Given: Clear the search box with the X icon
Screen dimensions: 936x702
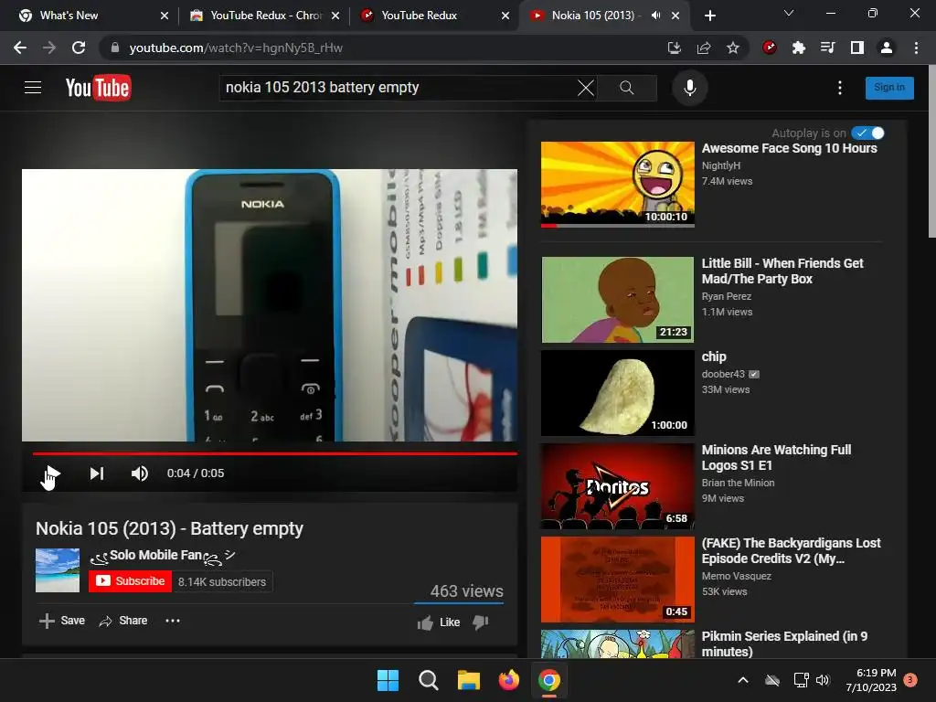Looking at the screenshot, I should (x=586, y=88).
